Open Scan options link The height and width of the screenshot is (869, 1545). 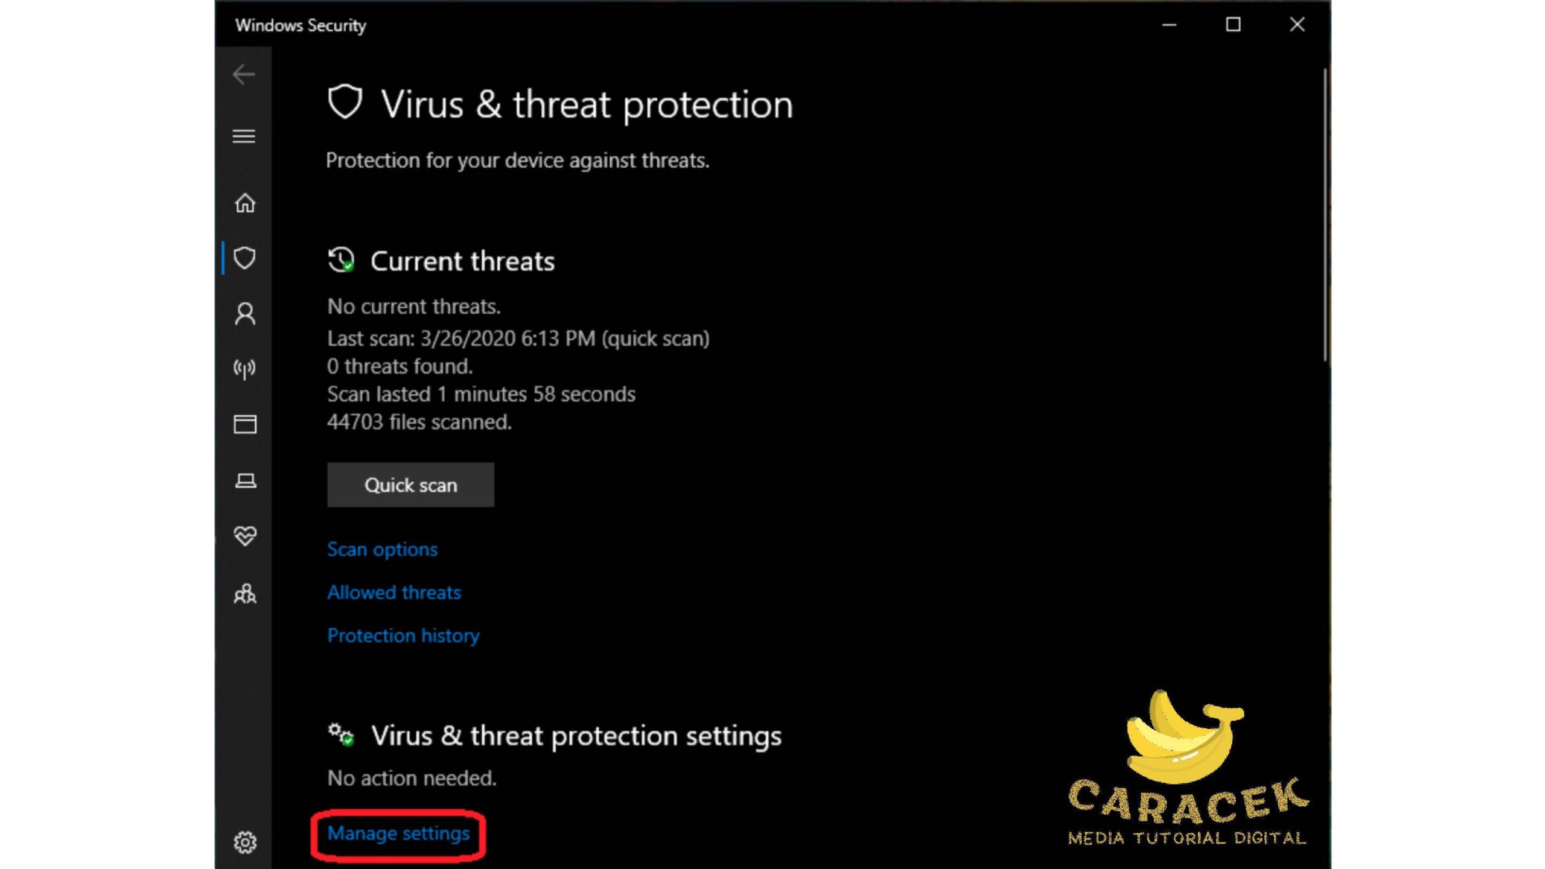click(382, 549)
